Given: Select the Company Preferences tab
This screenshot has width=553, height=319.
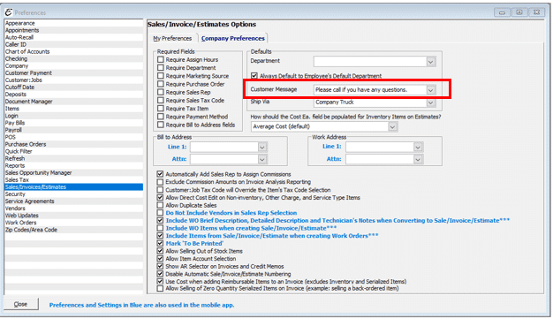Looking at the screenshot, I should 232,39.
